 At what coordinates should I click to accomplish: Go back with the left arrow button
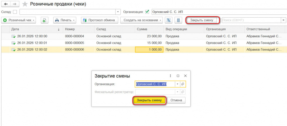pos(6,4)
